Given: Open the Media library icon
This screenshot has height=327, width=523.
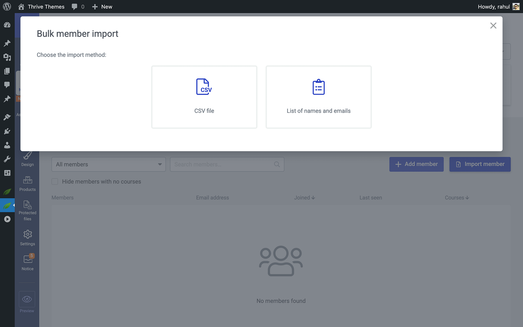Looking at the screenshot, I should [x=7, y=57].
